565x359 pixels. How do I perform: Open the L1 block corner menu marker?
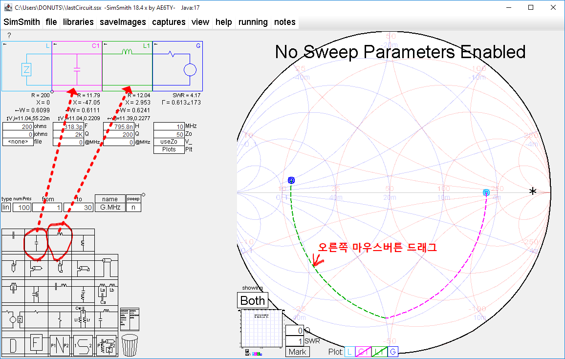pyautogui.click(x=106, y=44)
